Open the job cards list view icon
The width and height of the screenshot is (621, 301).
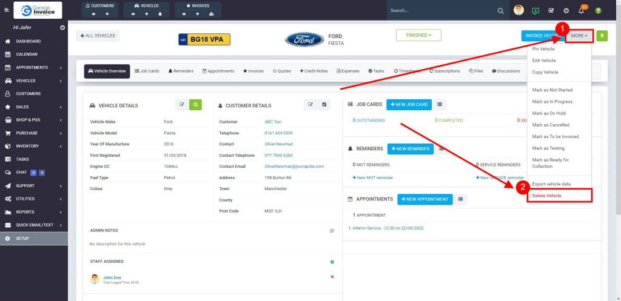(x=440, y=104)
